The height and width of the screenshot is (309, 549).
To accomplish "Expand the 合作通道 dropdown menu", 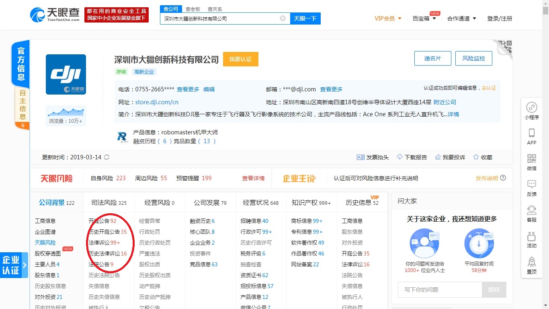I will click(461, 19).
